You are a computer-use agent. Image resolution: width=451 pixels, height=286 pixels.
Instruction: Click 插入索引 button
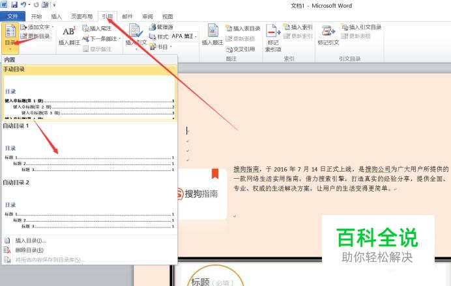point(298,27)
